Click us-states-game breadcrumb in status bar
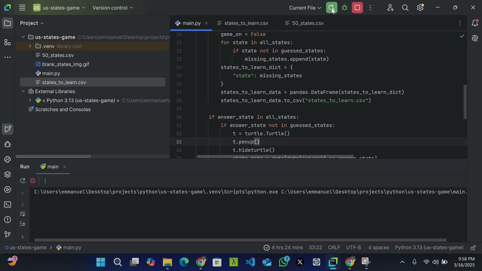 [25, 248]
